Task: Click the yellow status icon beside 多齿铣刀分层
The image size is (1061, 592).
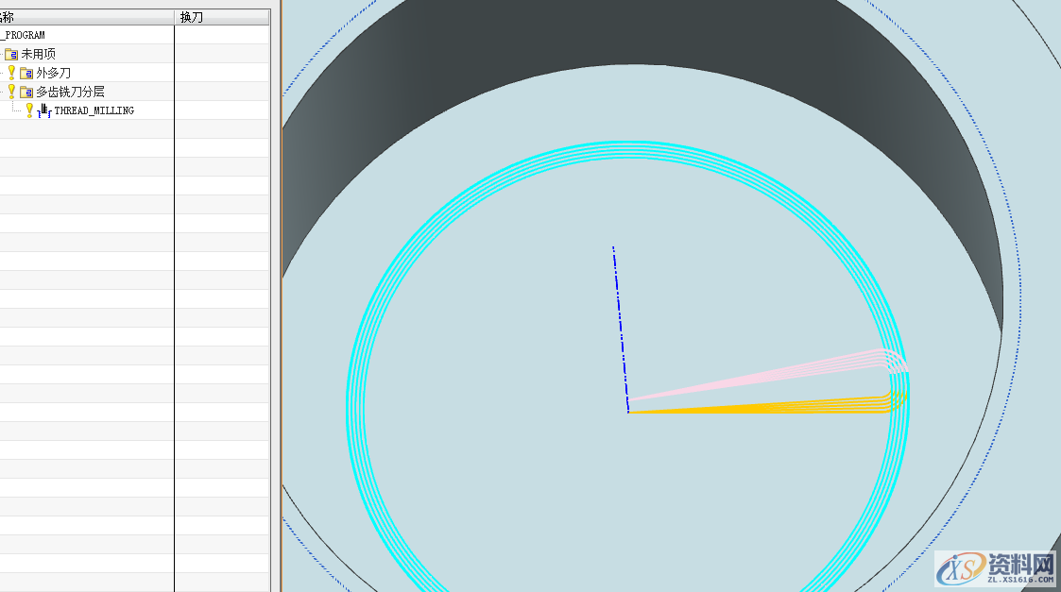Action: tap(12, 92)
